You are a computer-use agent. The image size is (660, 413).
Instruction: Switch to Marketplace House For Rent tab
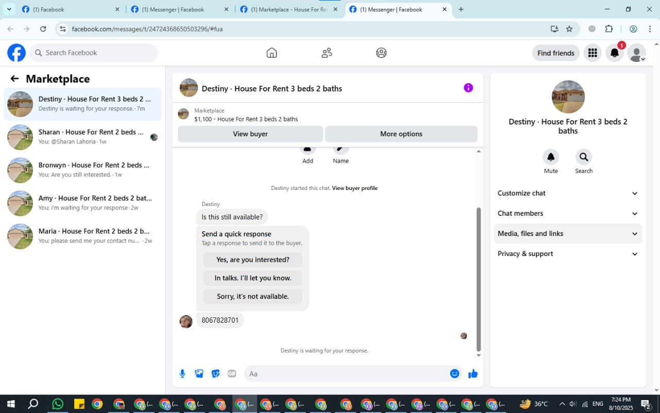point(288,9)
